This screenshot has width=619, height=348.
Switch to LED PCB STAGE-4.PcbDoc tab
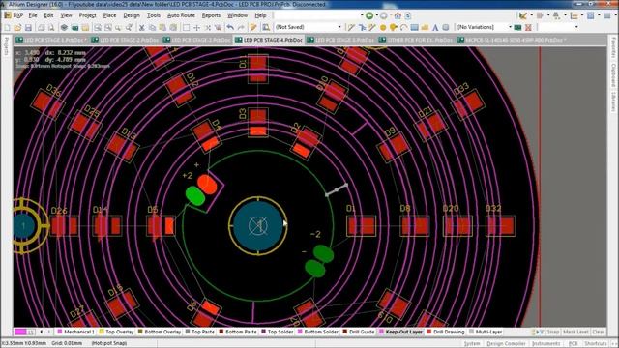point(269,40)
